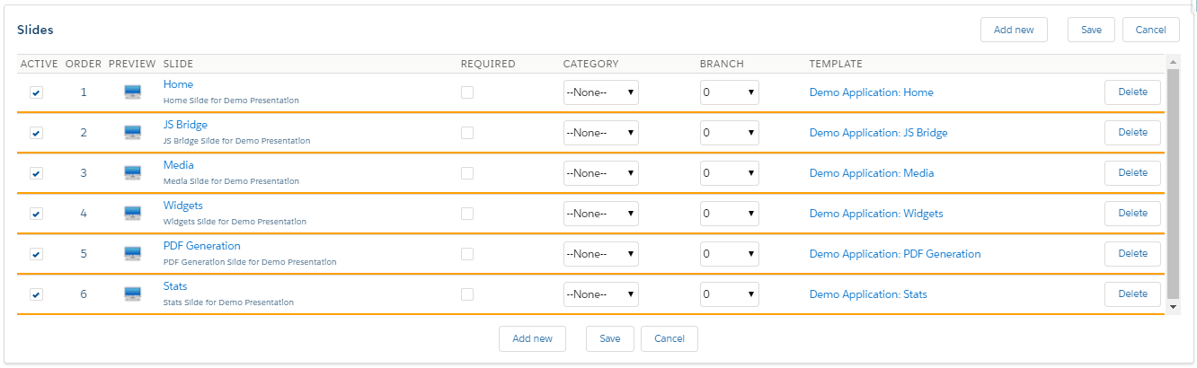Viewport: 1197px width, 368px height.
Task: Open Category dropdown for Home slide
Action: click(600, 92)
